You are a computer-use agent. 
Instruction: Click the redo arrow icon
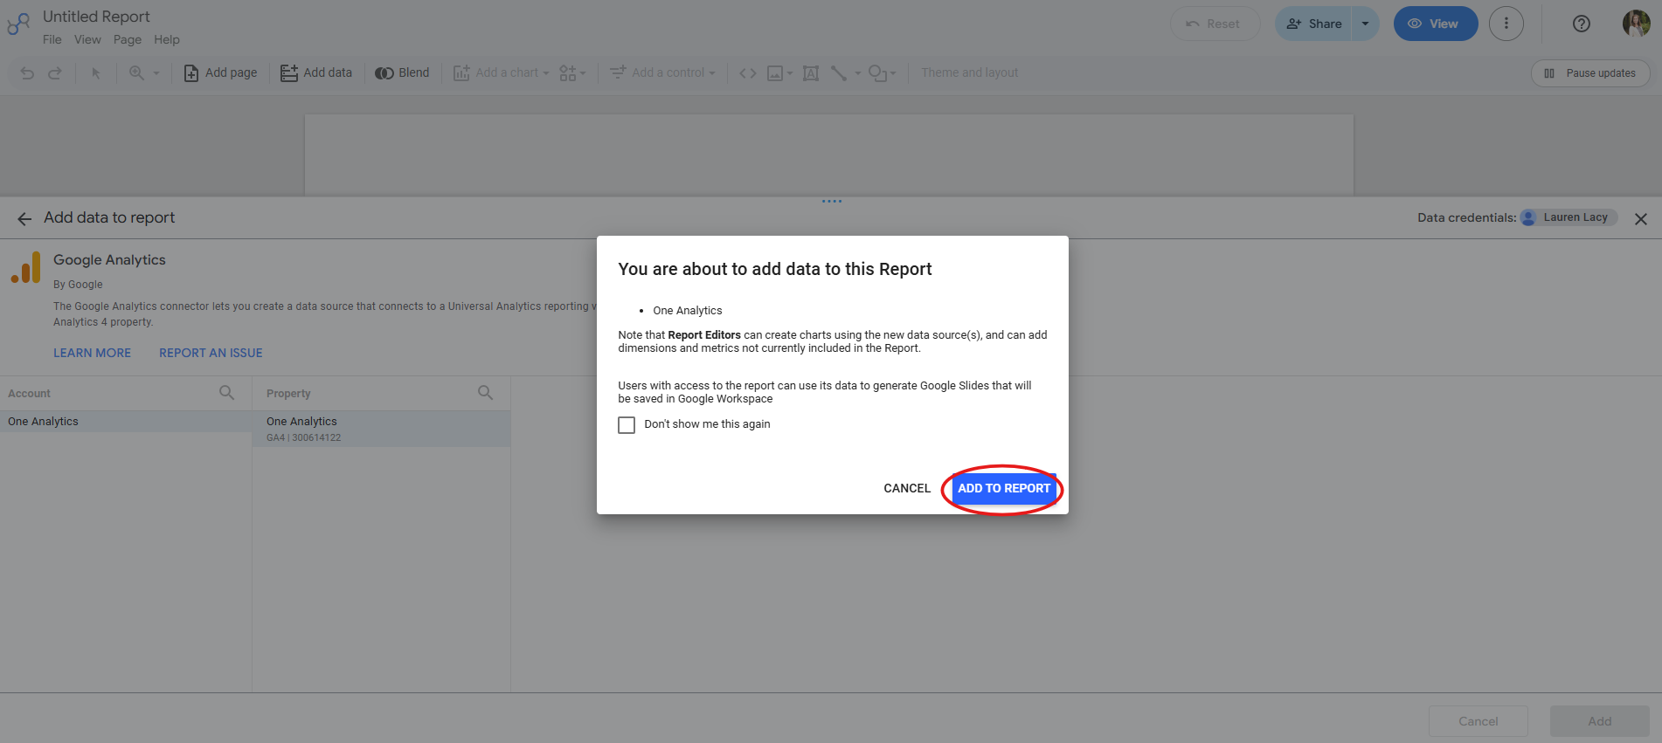[55, 73]
